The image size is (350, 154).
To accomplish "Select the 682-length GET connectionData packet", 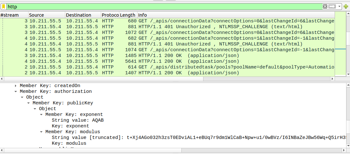I will [x=167, y=38].
